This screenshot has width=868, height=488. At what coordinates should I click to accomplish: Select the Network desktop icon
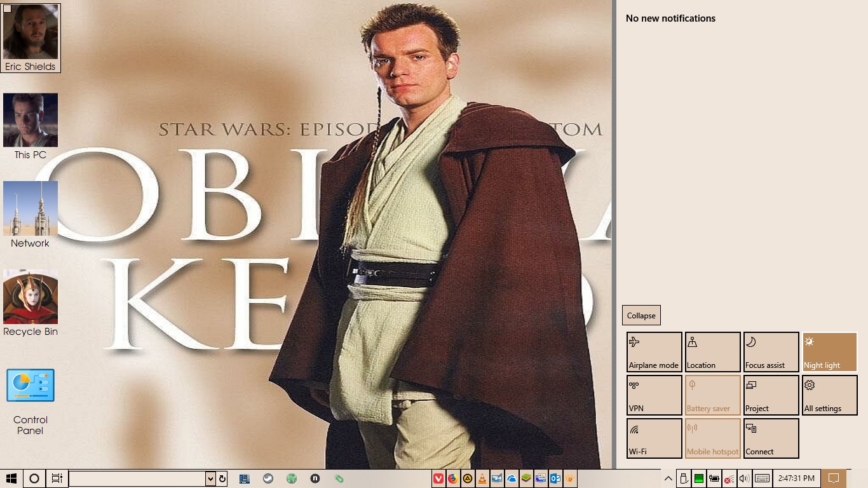tap(31, 215)
